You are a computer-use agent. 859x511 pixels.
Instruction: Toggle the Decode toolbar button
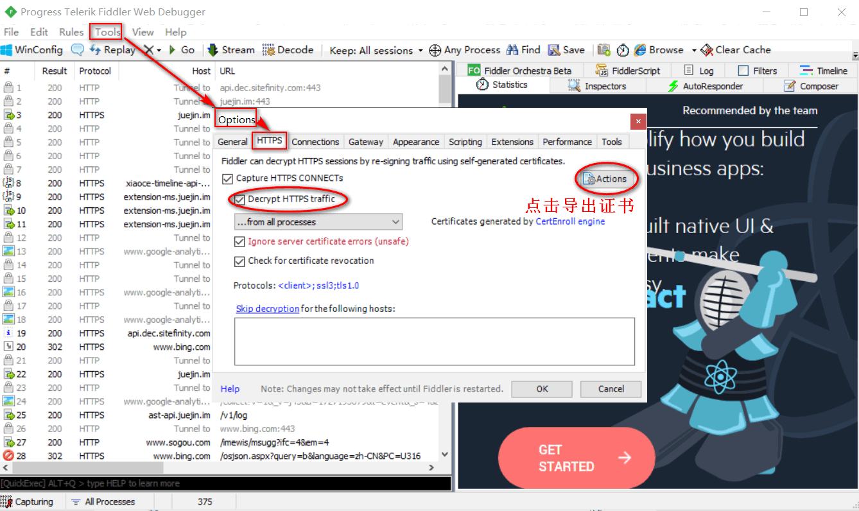click(x=287, y=50)
